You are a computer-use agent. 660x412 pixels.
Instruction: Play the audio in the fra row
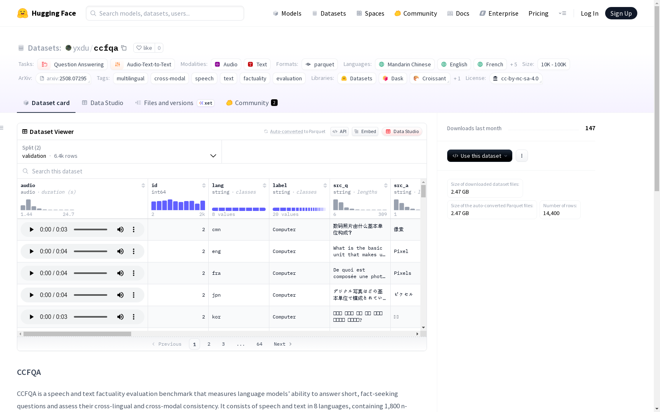(x=31, y=273)
